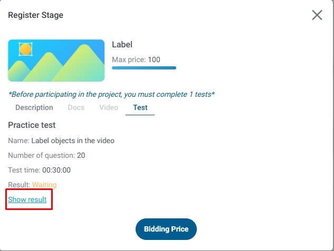
Task: Select the Video tab
Action: tap(109, 107)
